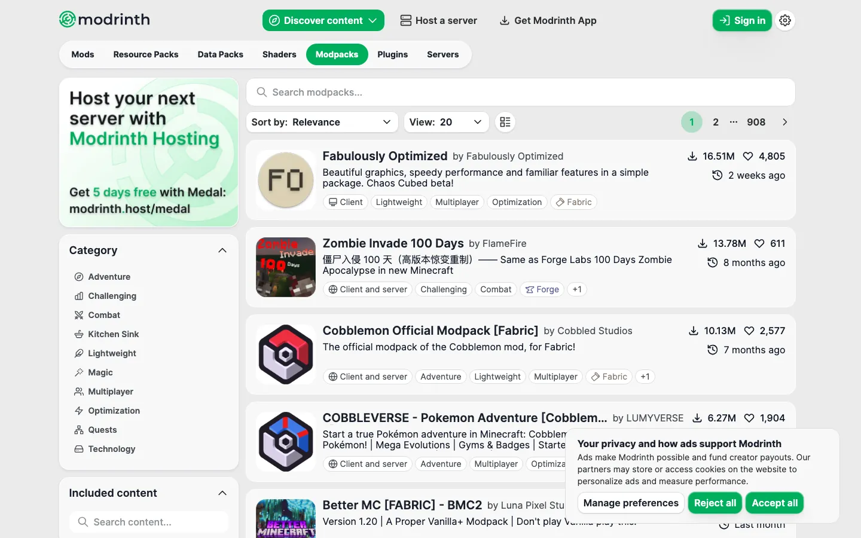Open Cobblemon Official Modpack icon
This screenshot has width=861, height=538.
click(x=286, y=354)
